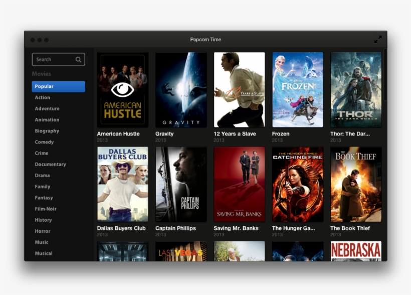Select the Action genre
The width and height of the screenshot is (411, 295).
(43, 97)
